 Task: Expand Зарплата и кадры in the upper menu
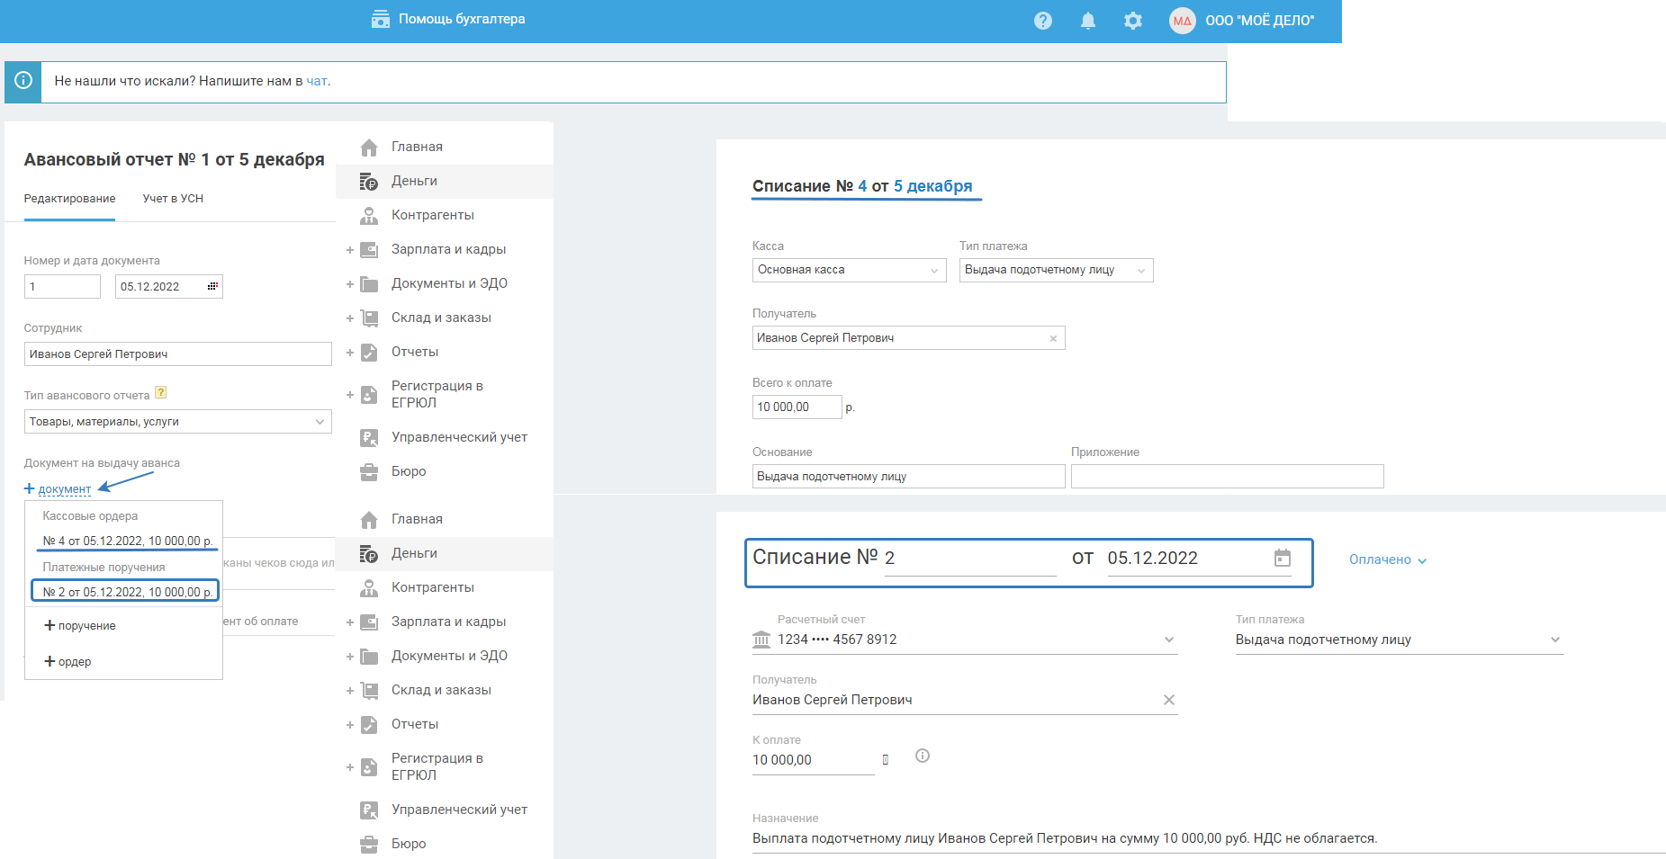pyautogui.click(x=350, y=250)
